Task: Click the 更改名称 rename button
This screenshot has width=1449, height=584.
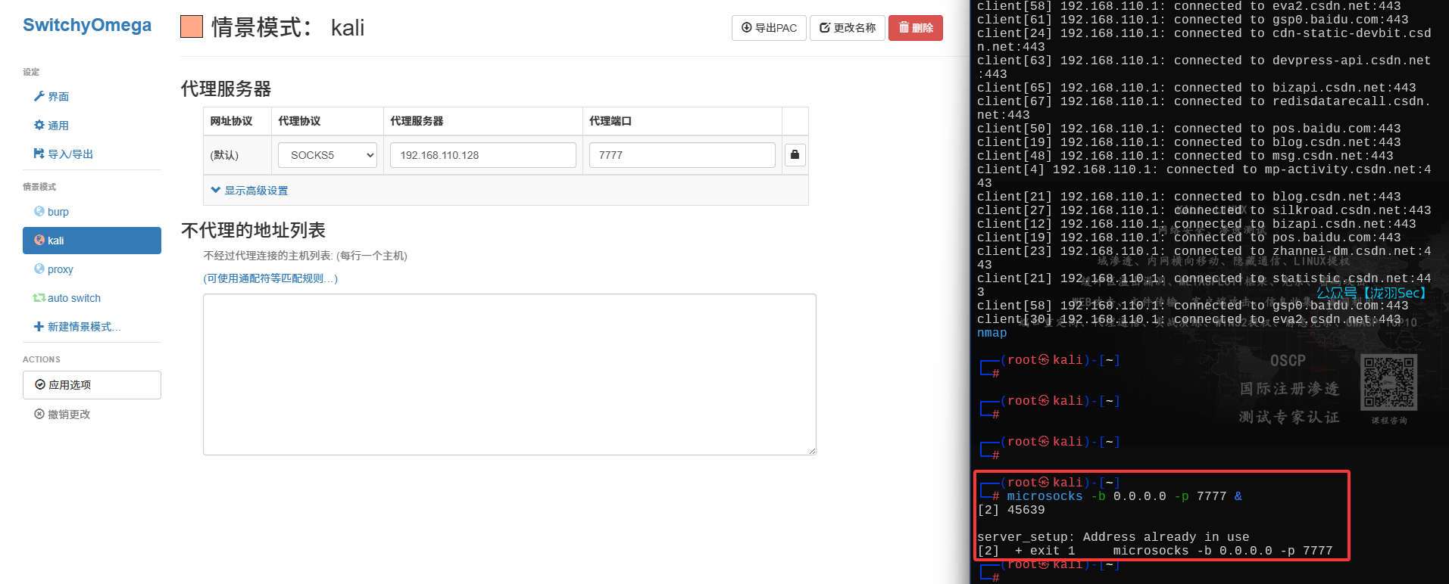Action: (x=848, y=28)
